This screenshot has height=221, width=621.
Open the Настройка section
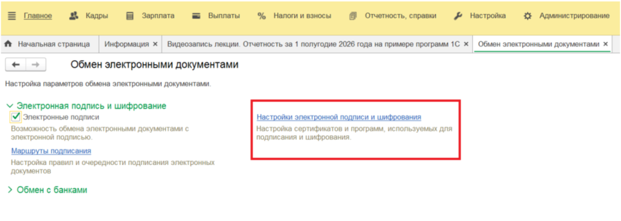point(488,16)
